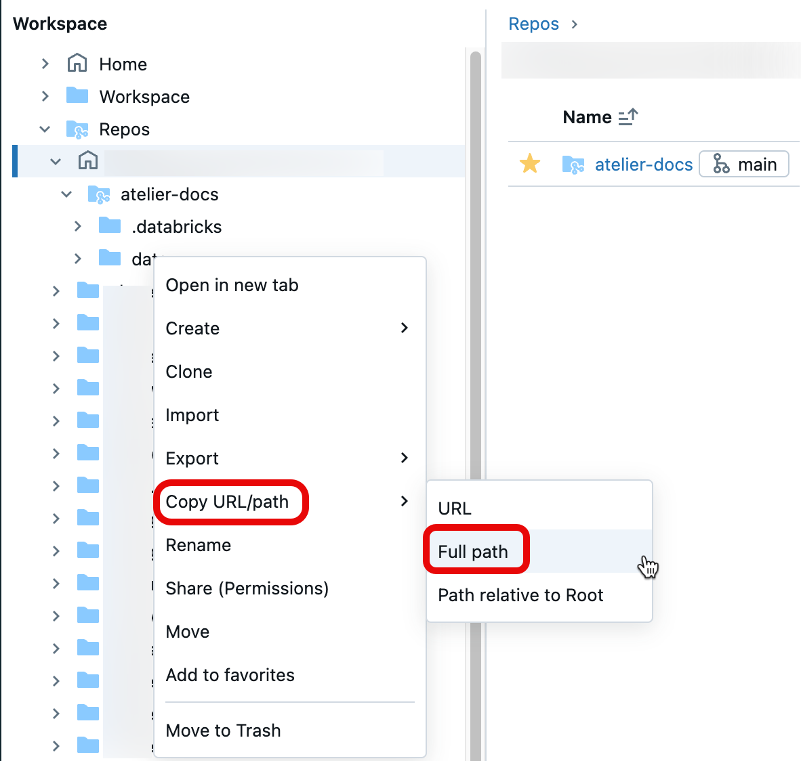Click the Home icon in workspace tree
The height and width of the screenshot is (761, 801).
coord(77,64)
